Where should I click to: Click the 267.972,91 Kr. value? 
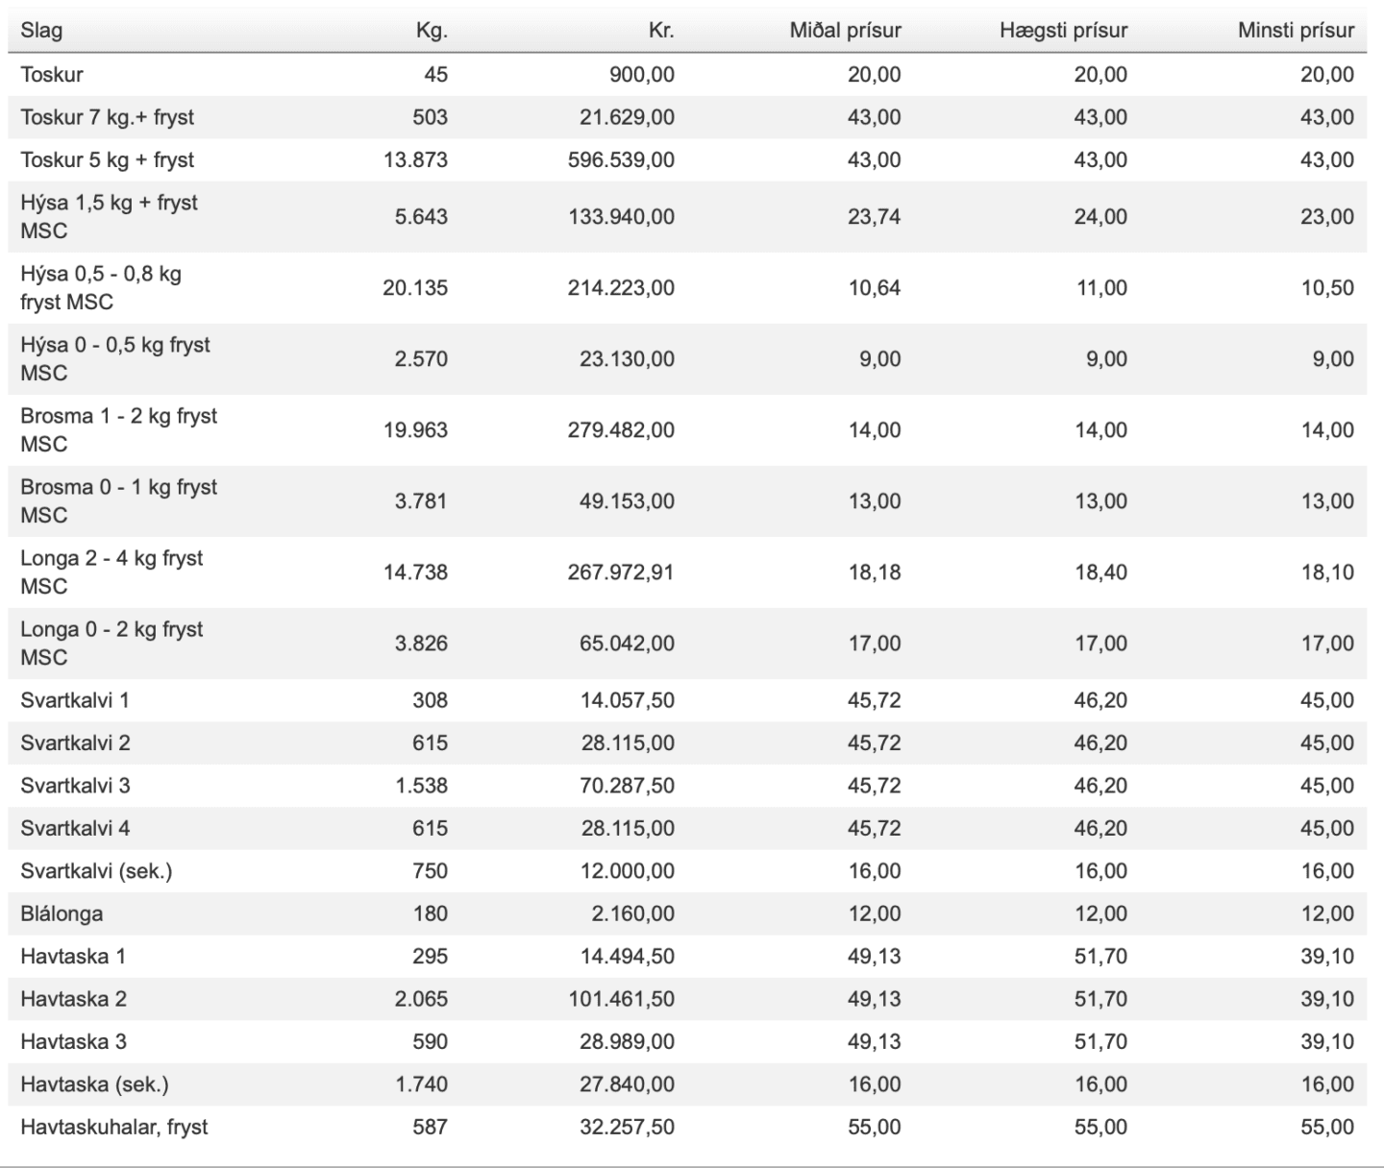point(621,572)
